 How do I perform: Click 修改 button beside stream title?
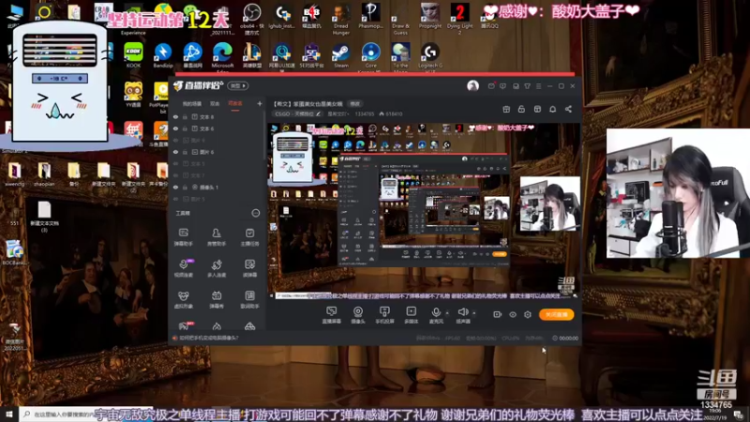pos(354,103)
